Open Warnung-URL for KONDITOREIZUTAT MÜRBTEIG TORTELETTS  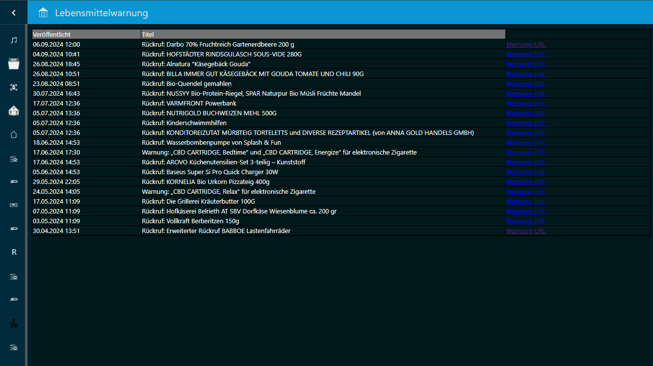(x=525, y=132)
